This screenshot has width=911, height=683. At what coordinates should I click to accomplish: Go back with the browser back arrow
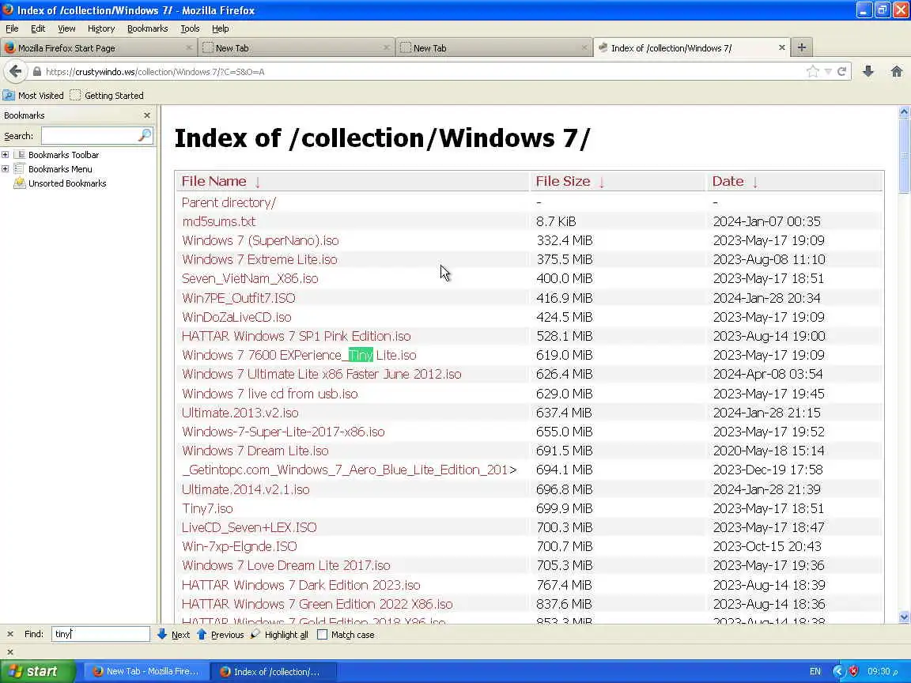[x=16, y=71]
